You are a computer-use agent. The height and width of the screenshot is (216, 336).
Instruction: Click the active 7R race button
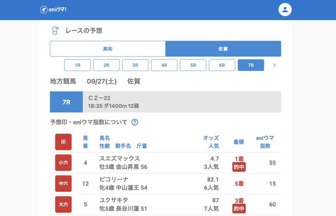(251, 65)
